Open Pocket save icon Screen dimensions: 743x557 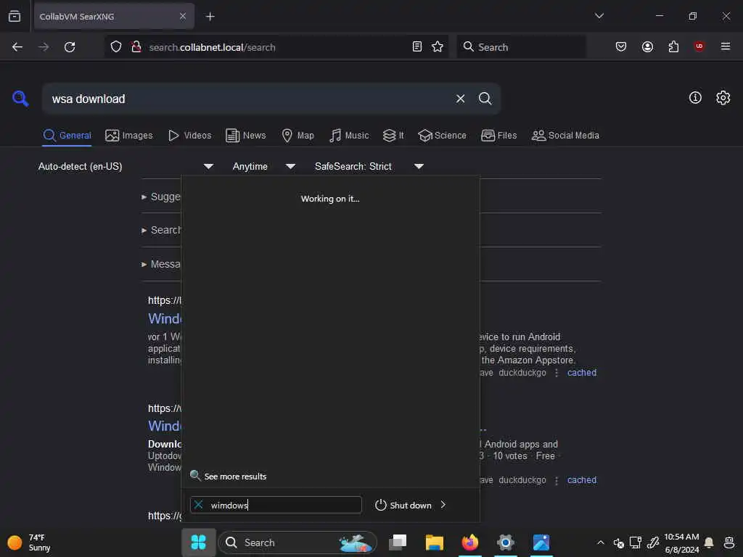[621, 46]
